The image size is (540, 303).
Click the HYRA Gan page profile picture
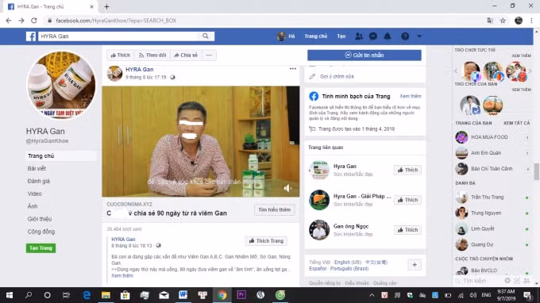(61, 85)
